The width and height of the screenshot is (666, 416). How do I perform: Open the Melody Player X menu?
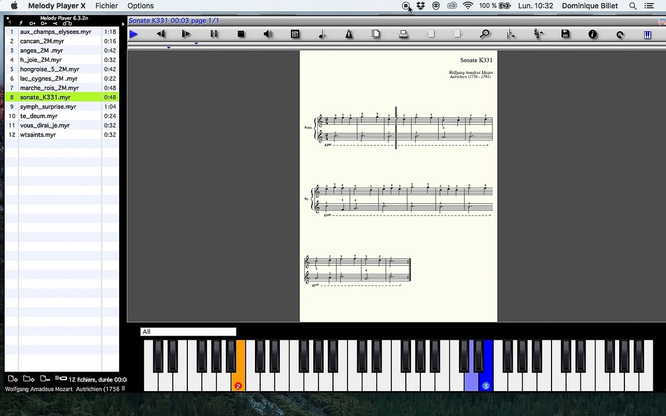click(57, 6)
